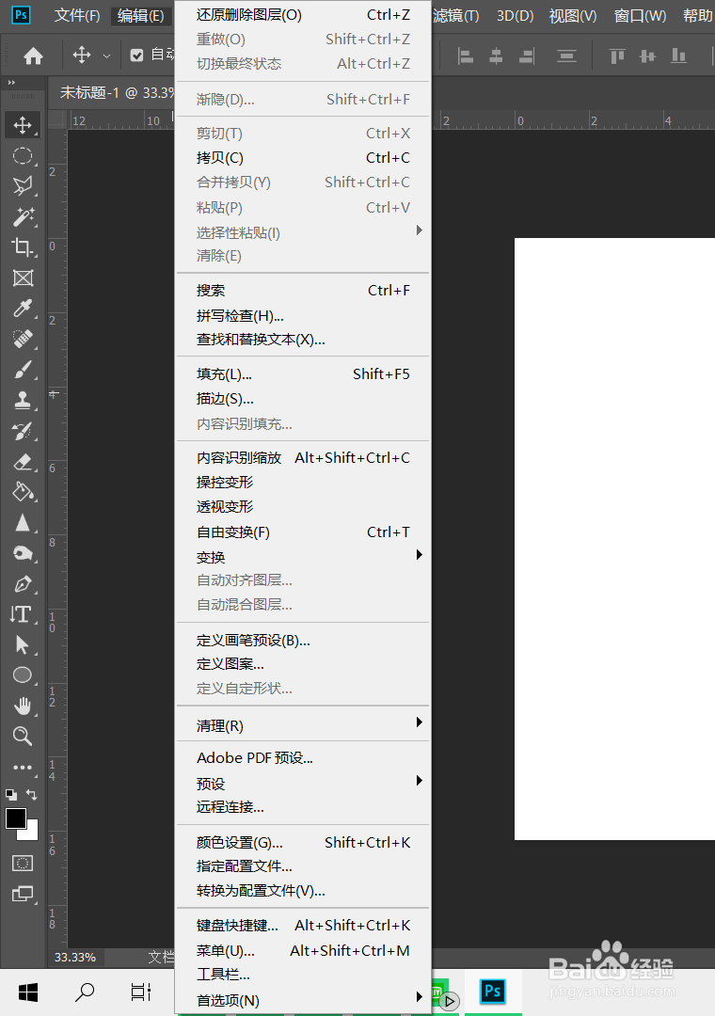Choose 键盘快捷键... menu entry
715x1016 pixels.
click(303, 926)
